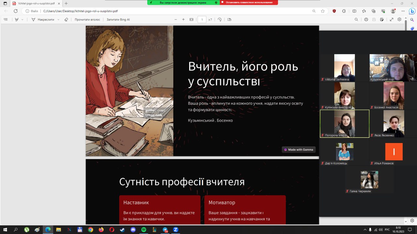The width and height of the screenshot is (417, 234).
Task: Open Spotify from the taskbar
Action: tap(144, 229)
